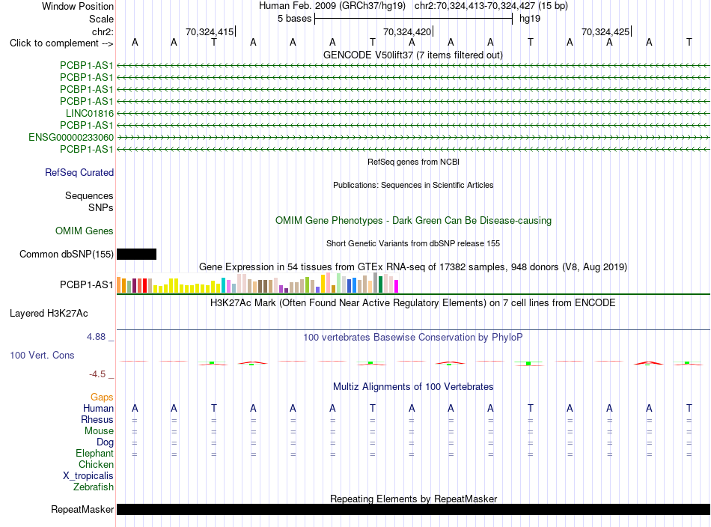Click the OMIM Gene Phenotypes track title

pos(413,220)
